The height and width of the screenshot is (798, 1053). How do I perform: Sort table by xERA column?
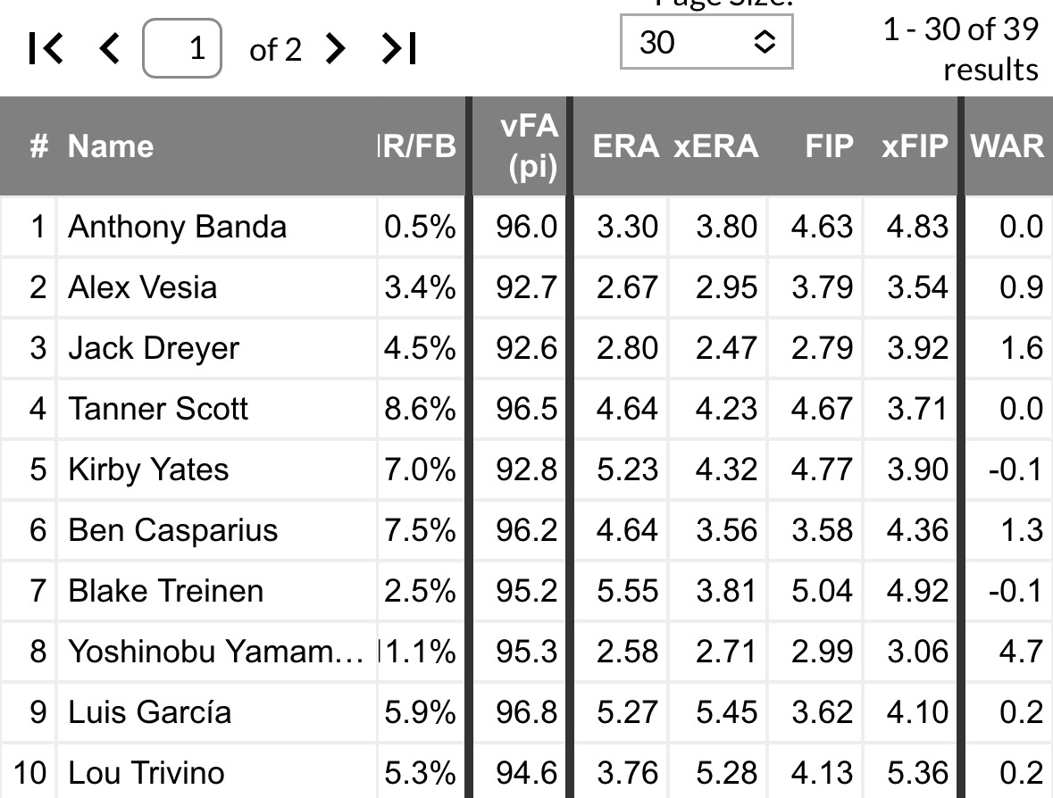pyautogui.click(x=715, y=146)
